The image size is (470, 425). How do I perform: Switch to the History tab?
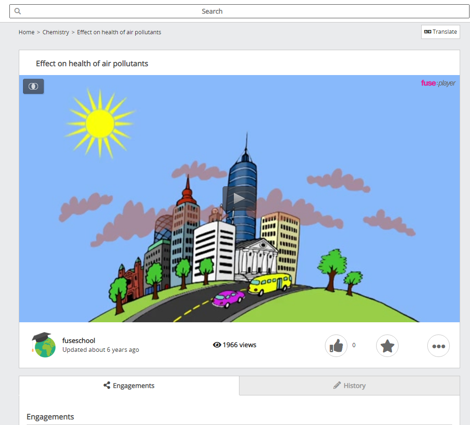[x=349, y=385]
